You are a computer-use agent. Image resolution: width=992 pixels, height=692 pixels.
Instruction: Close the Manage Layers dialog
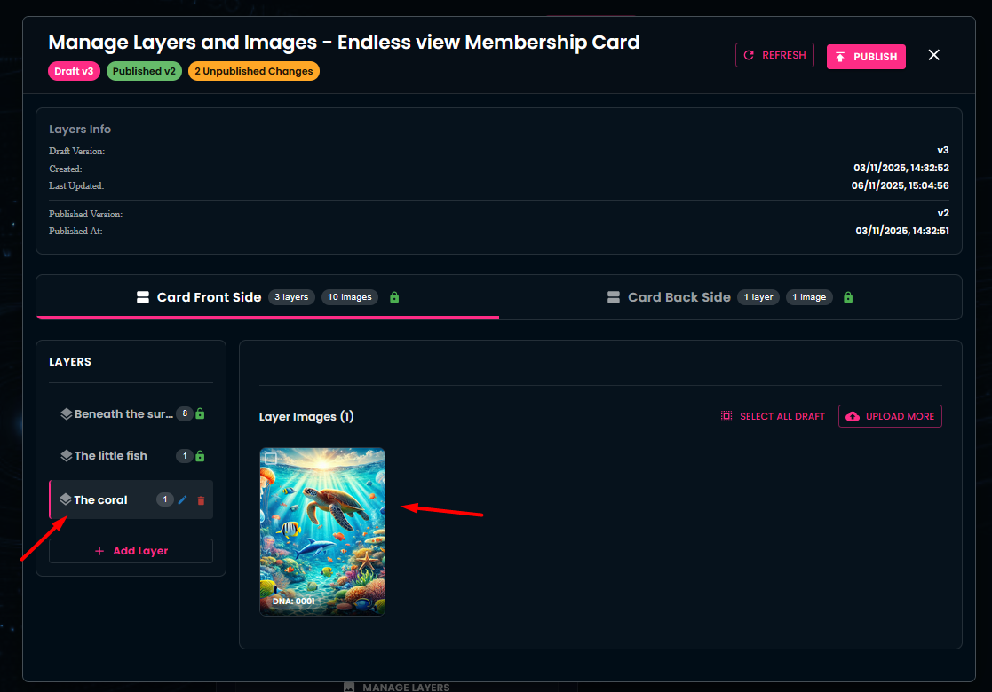[x=933, y=55]
